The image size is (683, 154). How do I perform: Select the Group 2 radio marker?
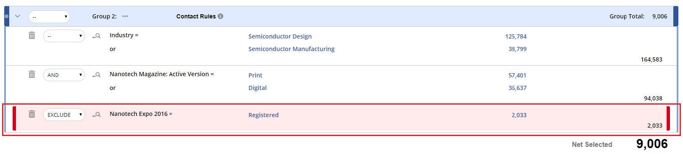pyautogui.click(x=6, y=16)
